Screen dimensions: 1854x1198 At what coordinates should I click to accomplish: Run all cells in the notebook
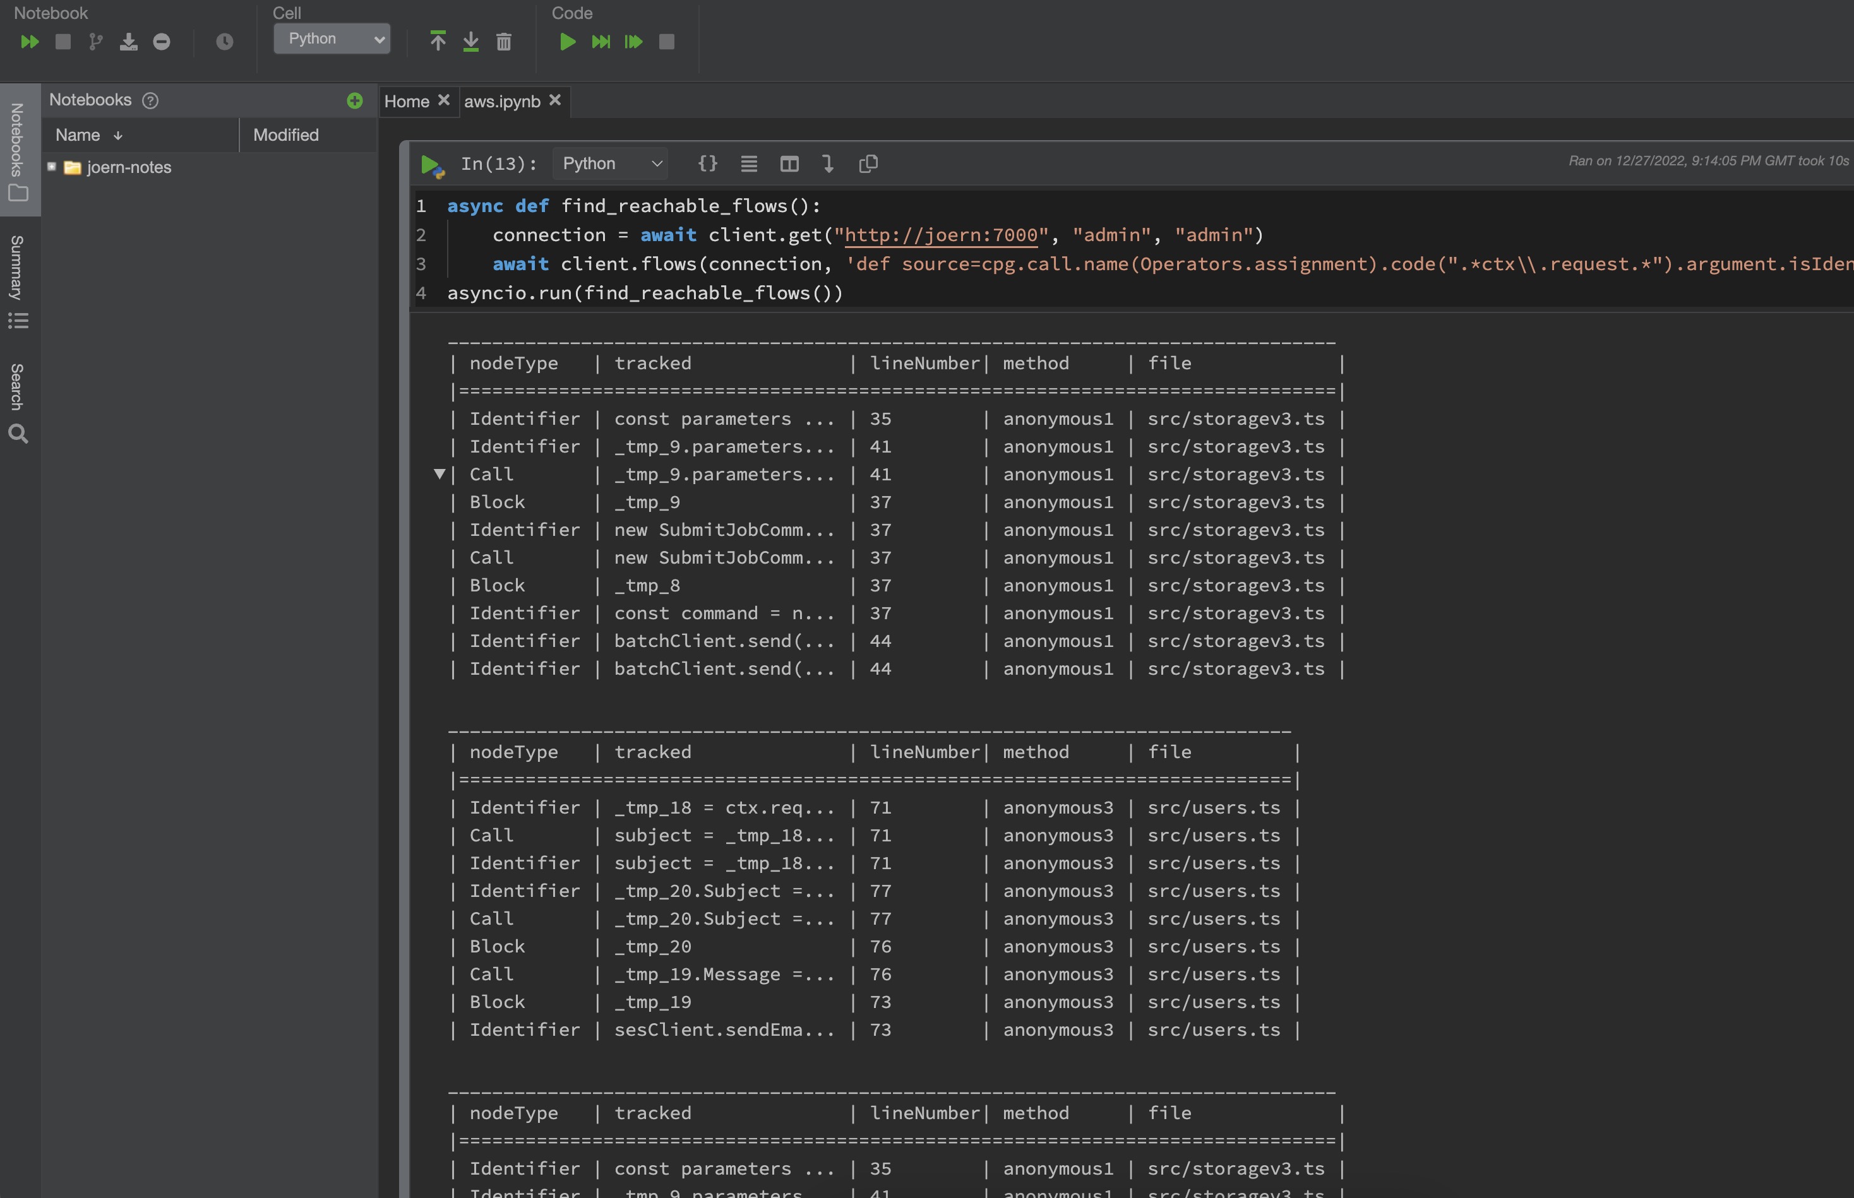30,42
